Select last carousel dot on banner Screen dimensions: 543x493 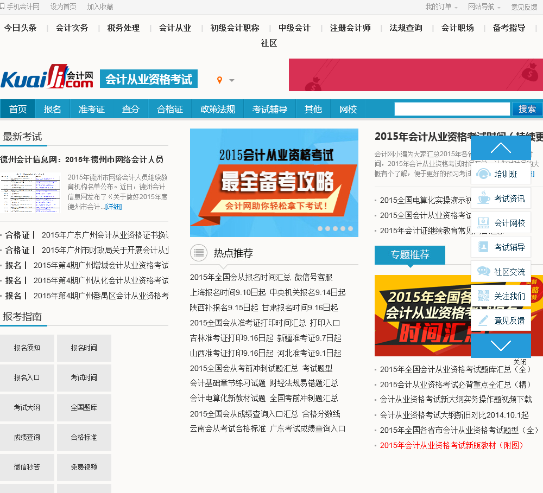coord(350,229)
